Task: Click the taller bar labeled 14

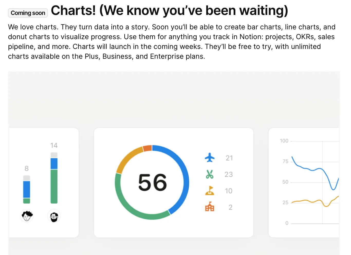Action: click(x=54, y=178)
